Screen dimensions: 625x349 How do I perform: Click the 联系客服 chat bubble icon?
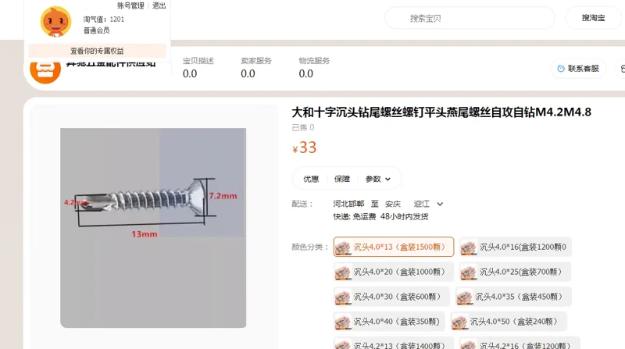561,69
